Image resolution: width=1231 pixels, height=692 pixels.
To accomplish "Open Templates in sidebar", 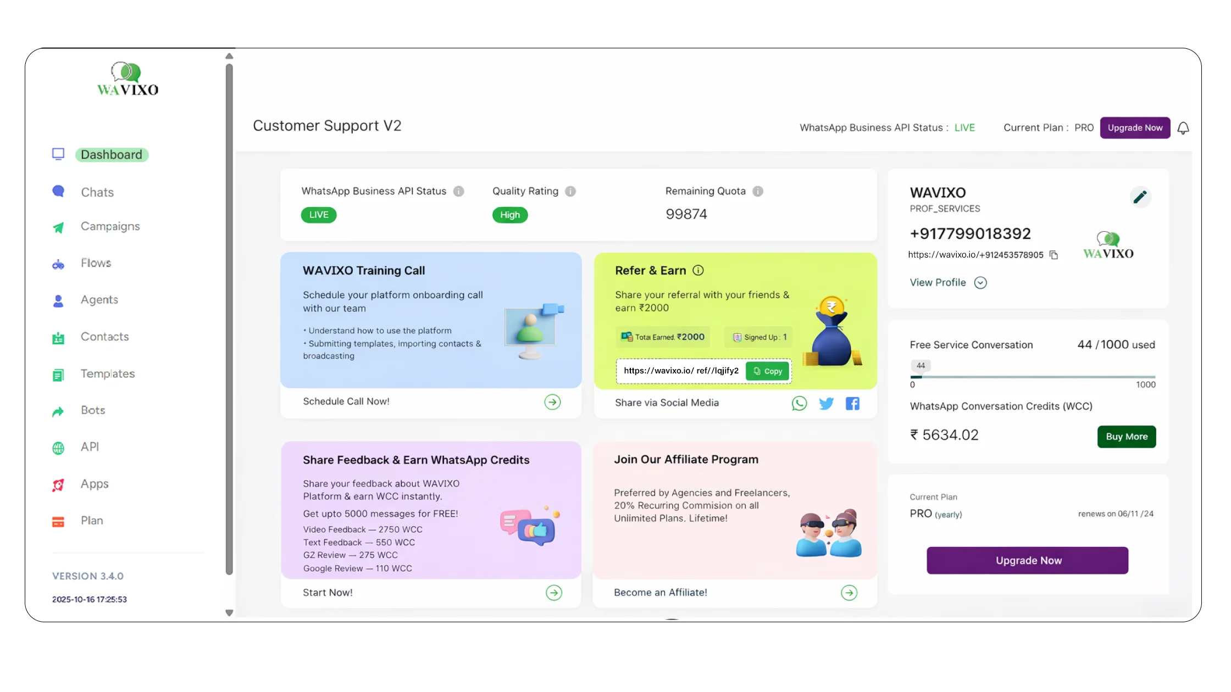I will (108, 374).
